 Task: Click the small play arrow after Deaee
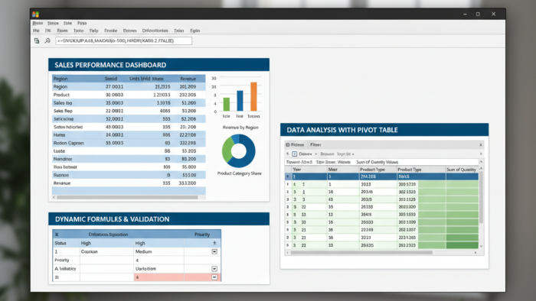point(315,154)
